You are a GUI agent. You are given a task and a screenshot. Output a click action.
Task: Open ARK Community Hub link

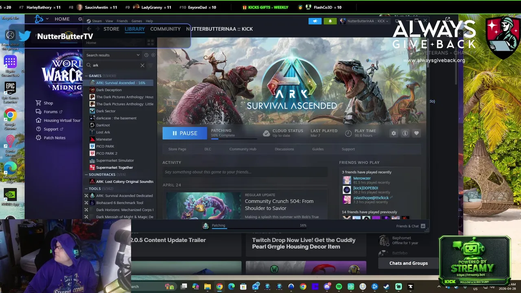click(x=243, y=149)
